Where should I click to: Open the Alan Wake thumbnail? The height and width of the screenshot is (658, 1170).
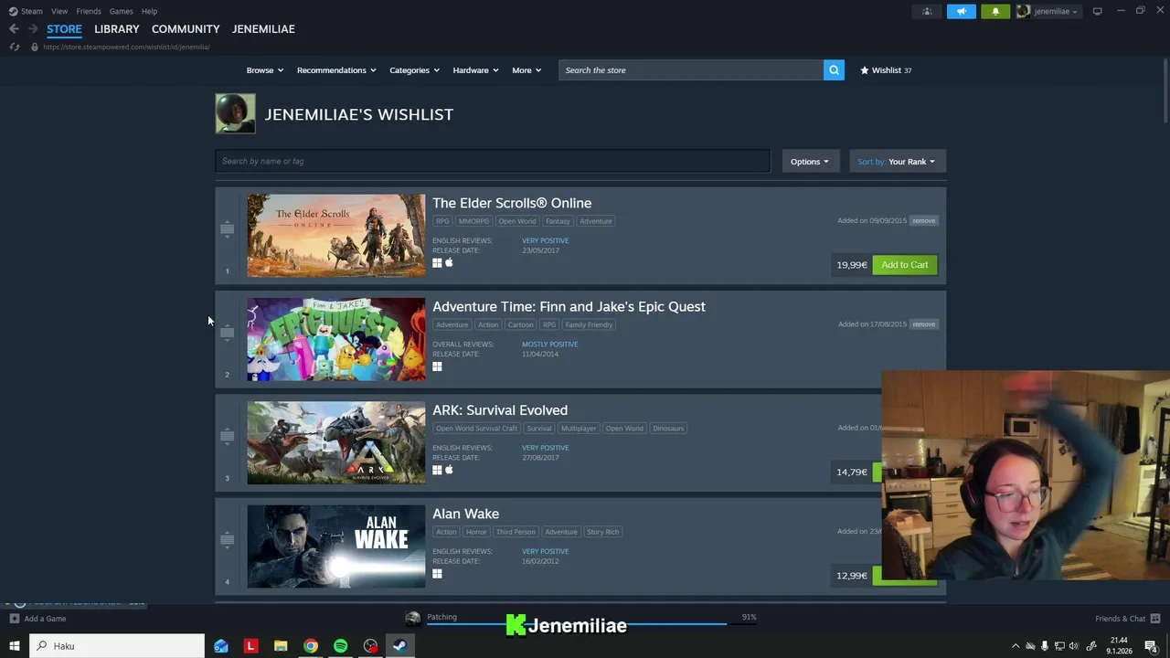pyautogui.click(x=336, y=547)
